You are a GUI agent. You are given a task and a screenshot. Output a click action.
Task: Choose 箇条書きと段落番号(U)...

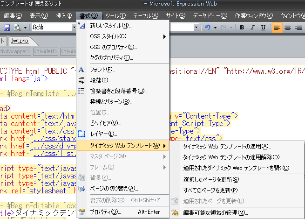pyautogui.click(x=123, y=91)
